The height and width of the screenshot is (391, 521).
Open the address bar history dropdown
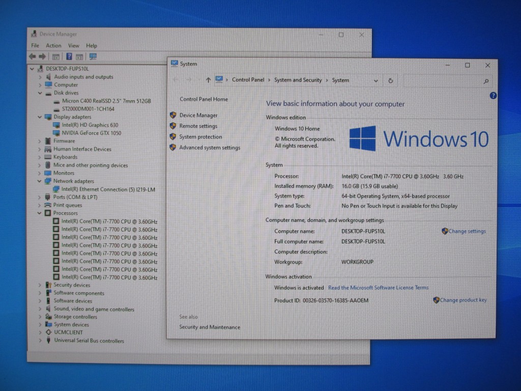tap(376, 81)
